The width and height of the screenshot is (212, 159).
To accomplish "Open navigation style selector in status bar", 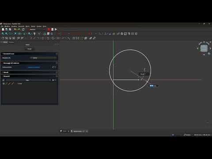I will 188,135.
